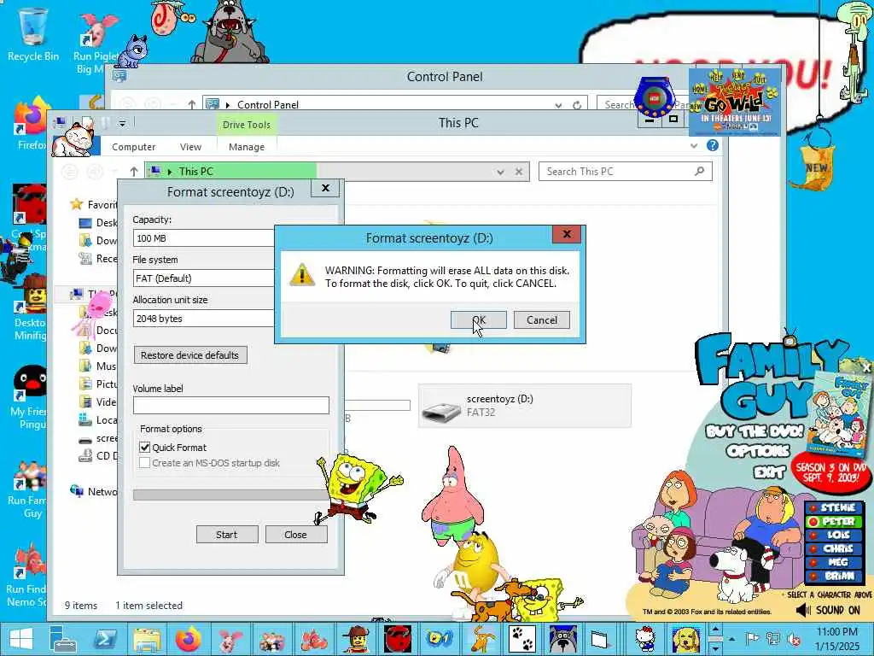Viewport: 874px width, 656px height.
Task: Select Stewie character option
Action: click(x=834, y=507)
